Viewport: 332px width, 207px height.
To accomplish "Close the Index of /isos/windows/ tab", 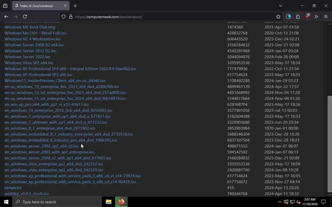I will click(x=65, y=6).
